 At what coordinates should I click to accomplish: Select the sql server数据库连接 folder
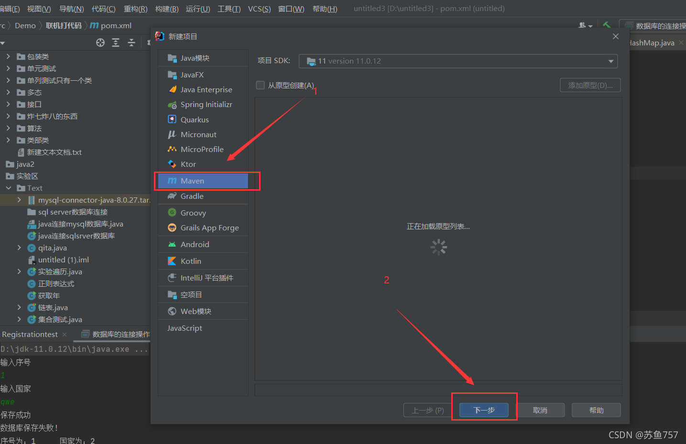[73, 212]
